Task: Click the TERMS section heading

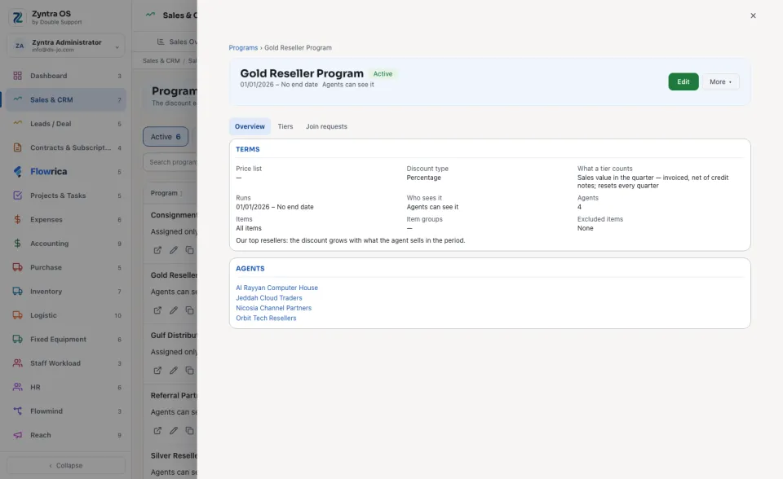Action: pos(248,149)
